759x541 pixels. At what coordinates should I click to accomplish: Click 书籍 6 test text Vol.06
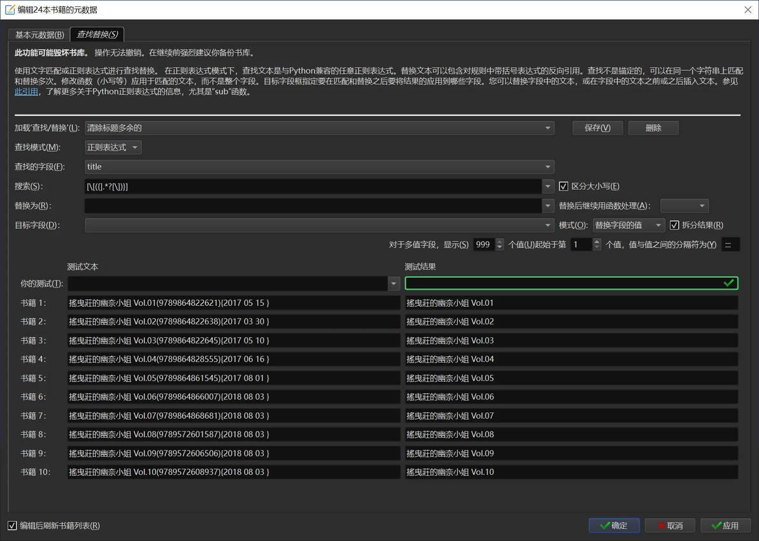click(233, 396)
